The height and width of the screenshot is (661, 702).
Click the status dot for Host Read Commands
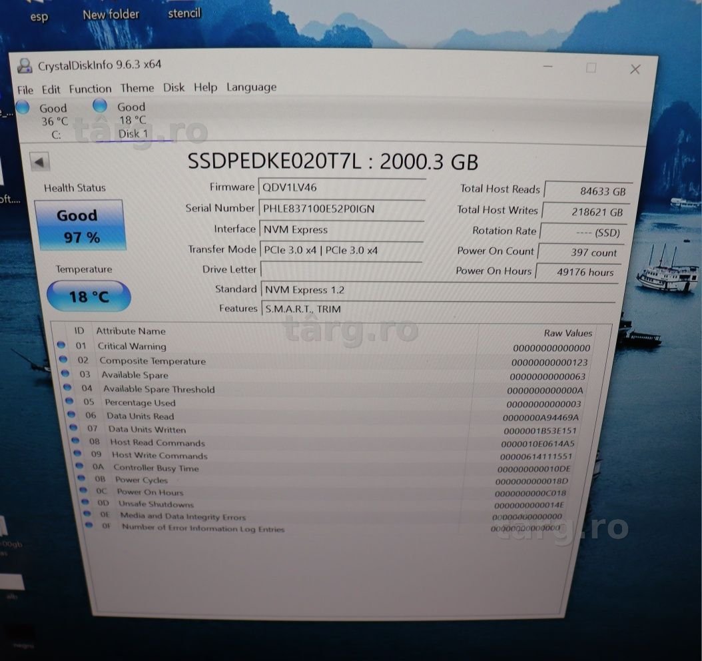(75, 440)
